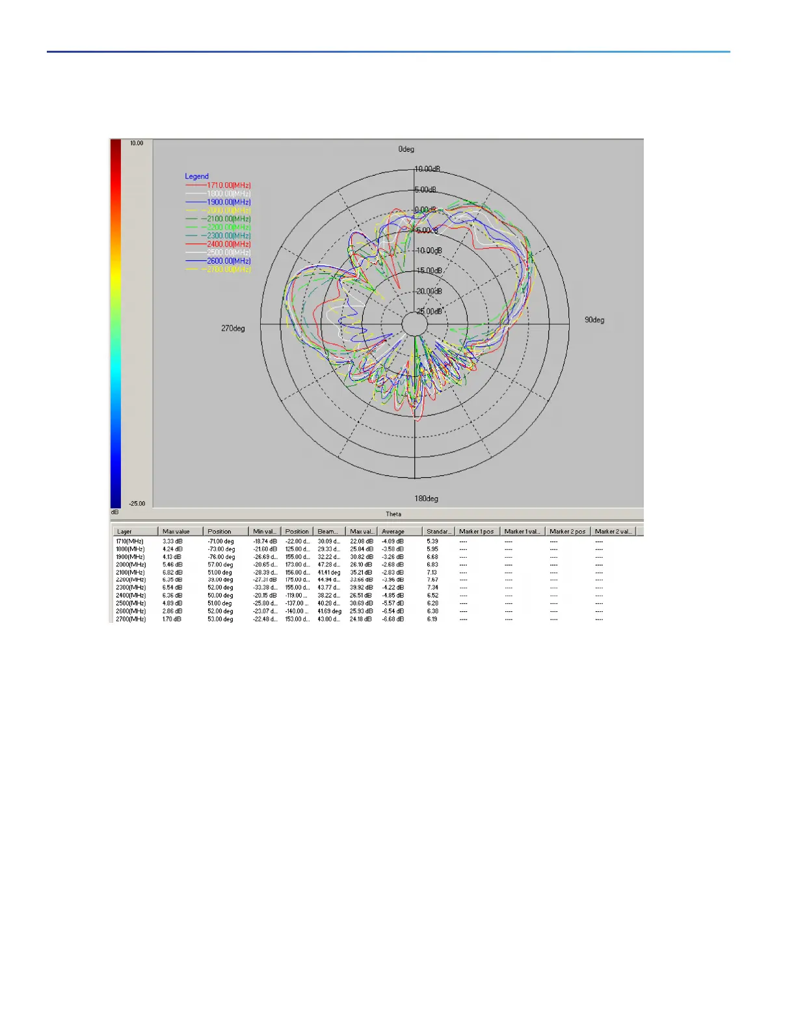This screenshot has width=796, height=1031.
Task: Click the -25.00 color scale minimum label
Action: 137,504
